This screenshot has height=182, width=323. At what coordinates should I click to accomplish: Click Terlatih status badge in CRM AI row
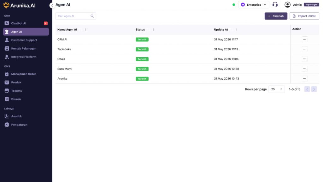point(142,39)
